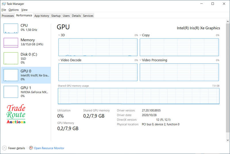This screenshot has height=154, width=230.
Task: Select the CPU performance item
Action: pos(26,28)
